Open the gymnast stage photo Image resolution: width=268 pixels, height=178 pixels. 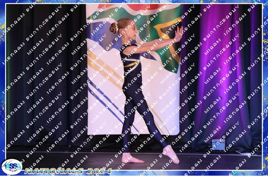(134, 87)
